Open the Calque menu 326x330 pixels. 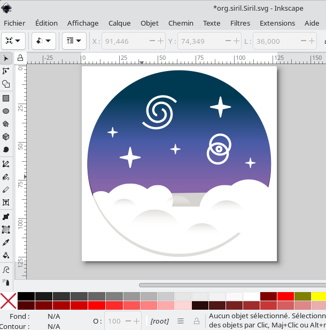(x=119, y=23)
